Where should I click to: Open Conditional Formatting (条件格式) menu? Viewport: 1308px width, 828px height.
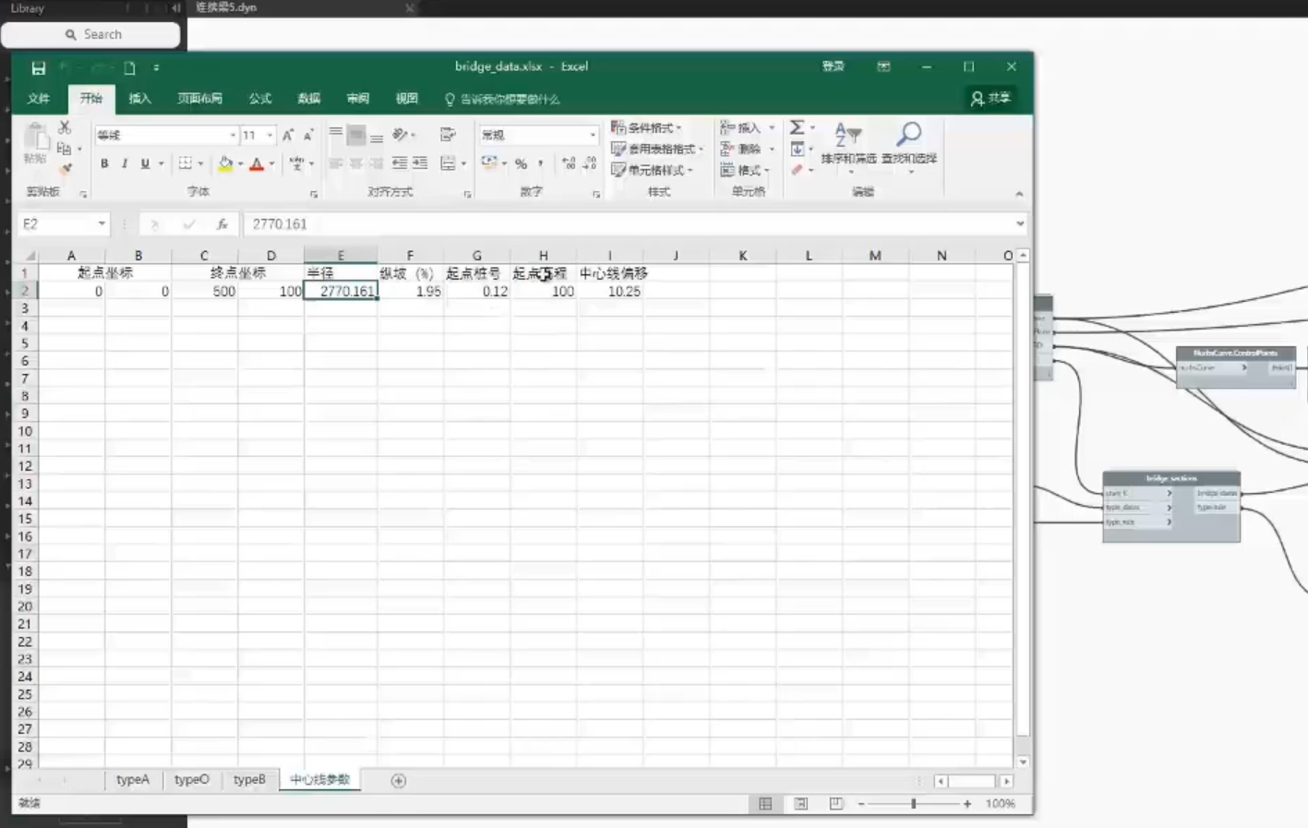tap(646, 127)
